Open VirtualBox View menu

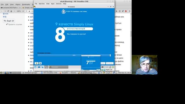[x=48, y=4]
